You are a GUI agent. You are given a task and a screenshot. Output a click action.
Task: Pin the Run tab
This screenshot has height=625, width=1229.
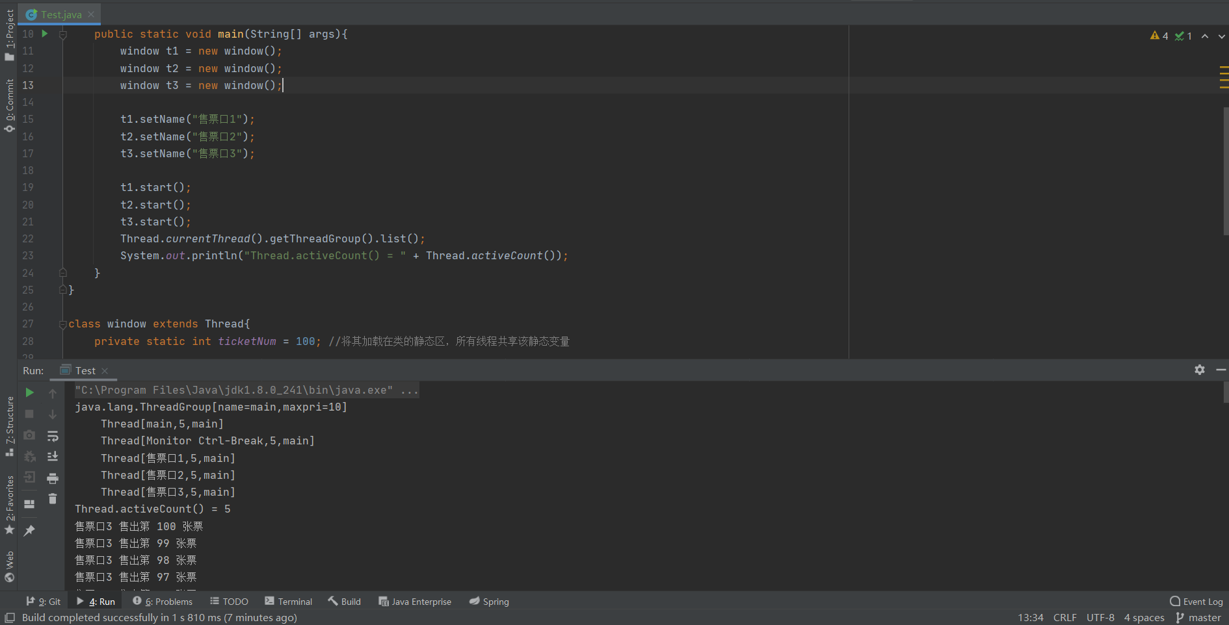click(x=29, y=531)
